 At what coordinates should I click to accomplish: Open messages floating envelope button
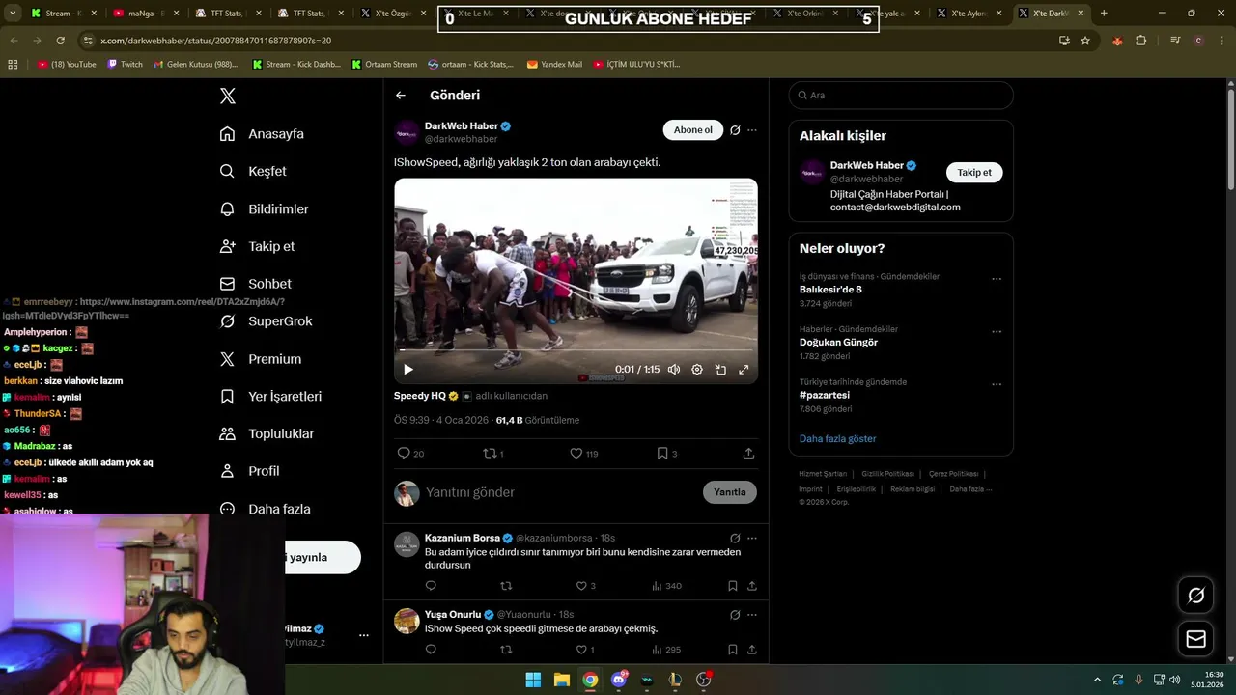point(1195,639)
